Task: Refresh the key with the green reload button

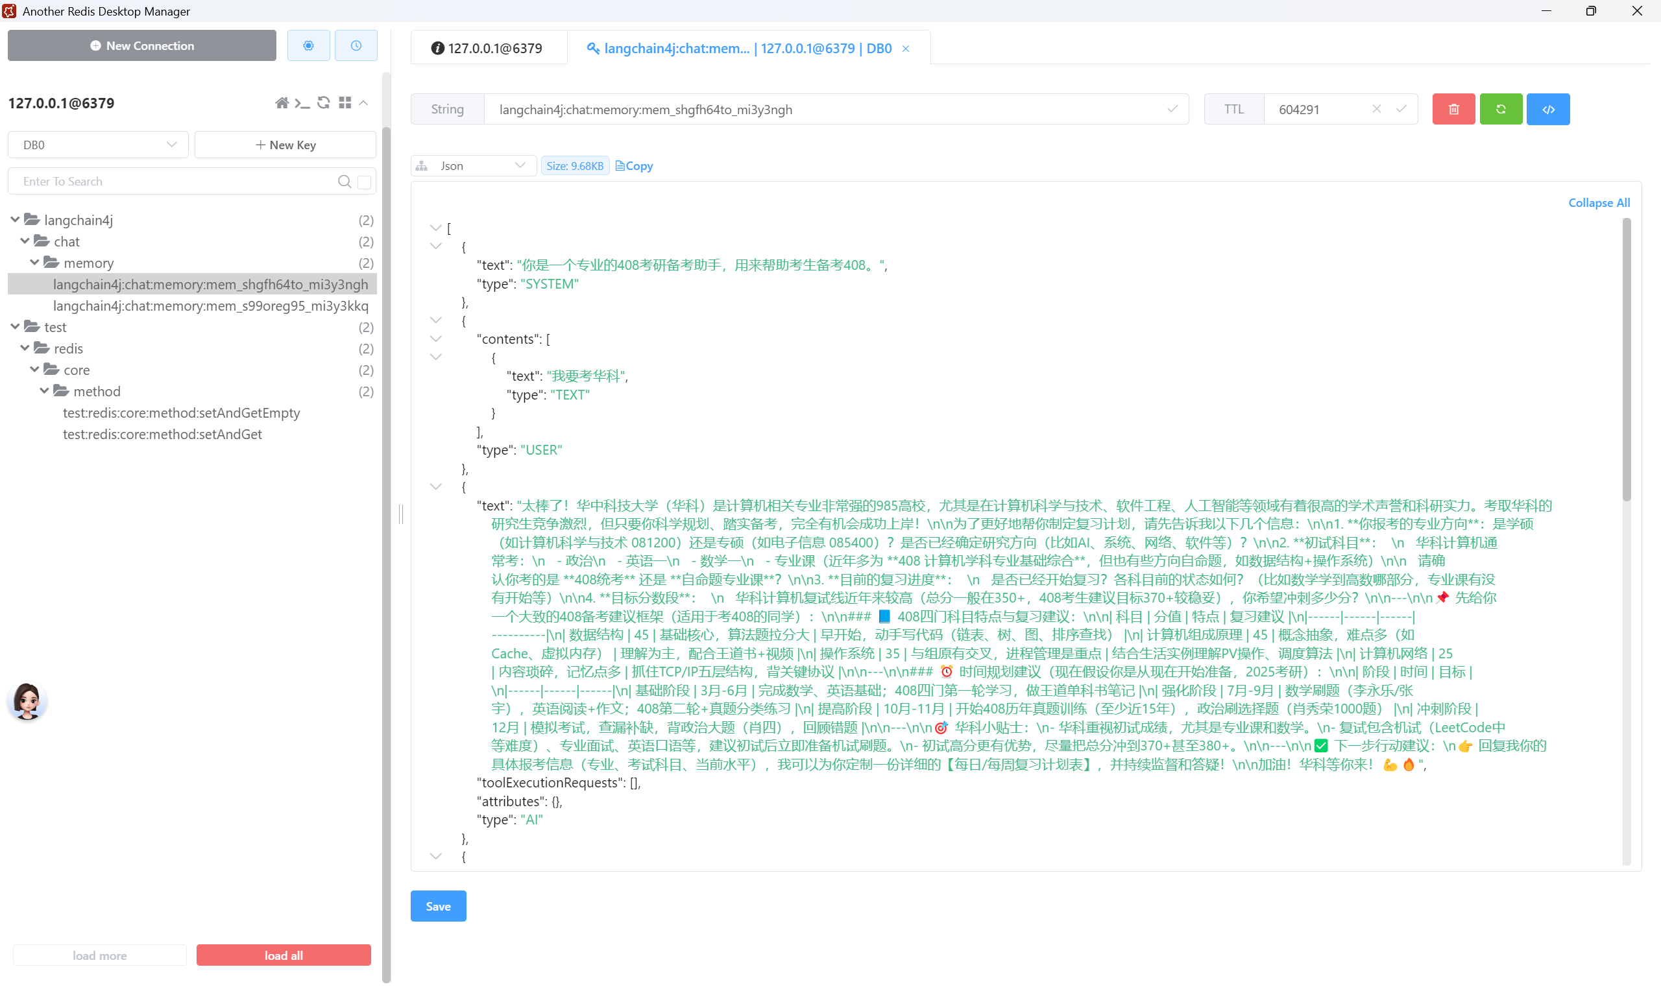Action: [1501, 109]
